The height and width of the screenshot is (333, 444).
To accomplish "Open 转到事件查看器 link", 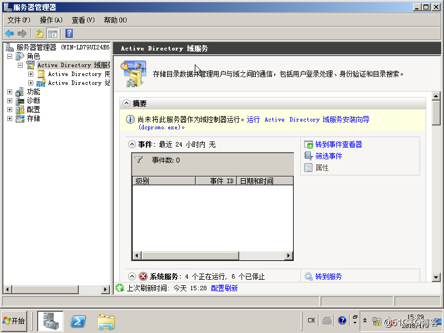I will 339,144.
